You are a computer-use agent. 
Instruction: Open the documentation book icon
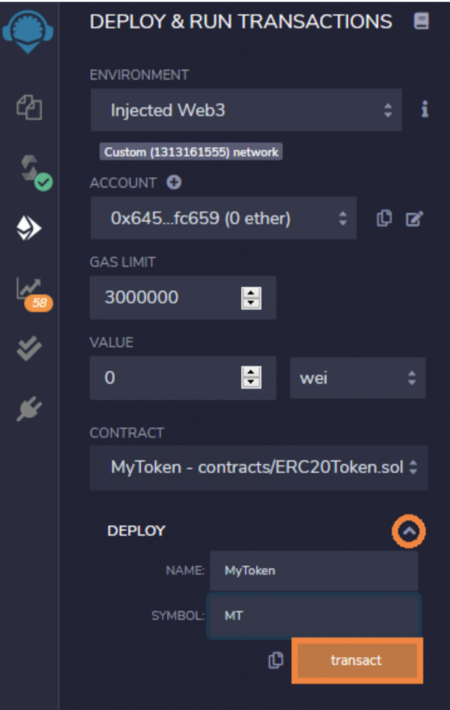coord(421,21)
